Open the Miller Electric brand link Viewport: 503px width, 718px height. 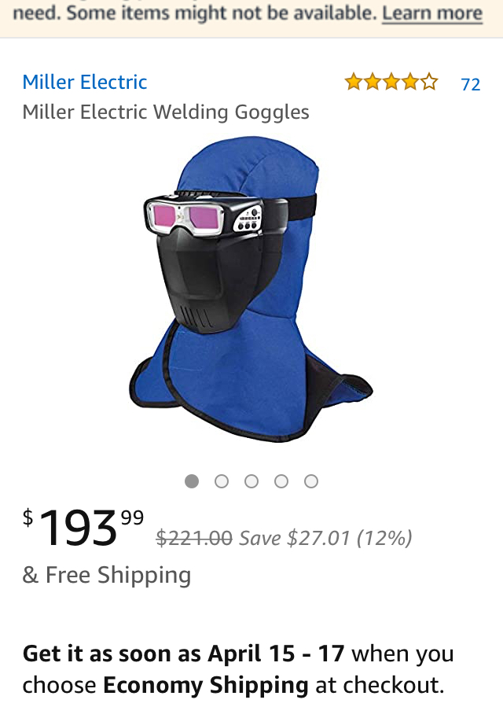tap(85, 83)
